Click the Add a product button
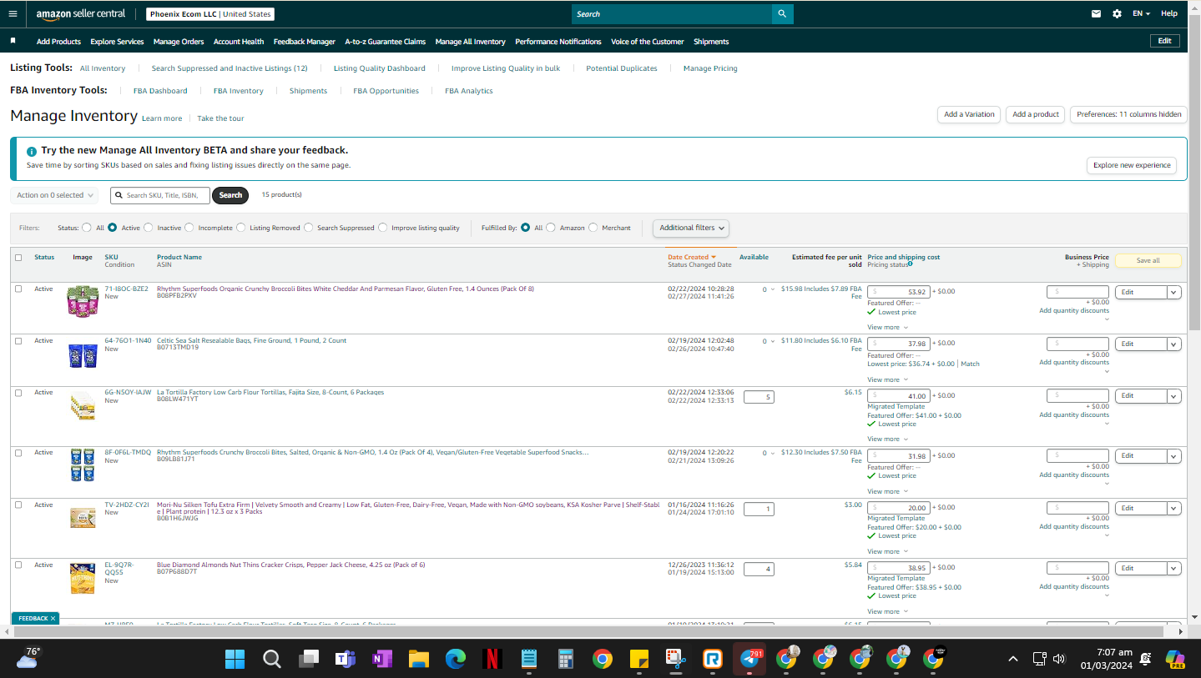This screenshot has height=678, width=1201. (1036, 114)
